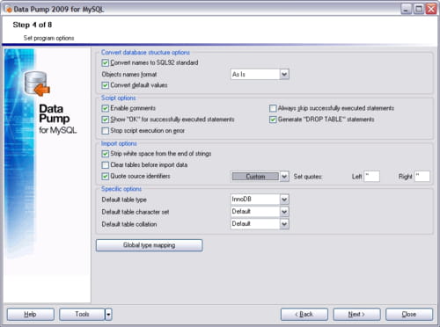The width and height of the screenshot is (440, 327).
Task: Enable Stop script execution on error
Action: click(105, 131)
